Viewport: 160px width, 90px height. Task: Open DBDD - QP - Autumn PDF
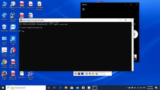point(13,75)
